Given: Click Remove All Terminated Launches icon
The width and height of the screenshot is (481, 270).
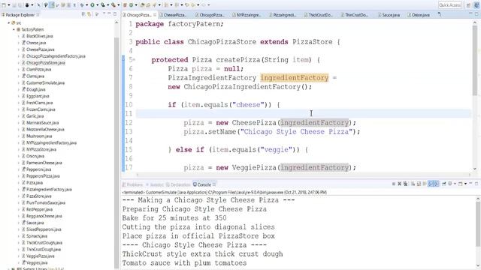Looking at the screenshot, I should pyautogui.click(x=405, y=184).
